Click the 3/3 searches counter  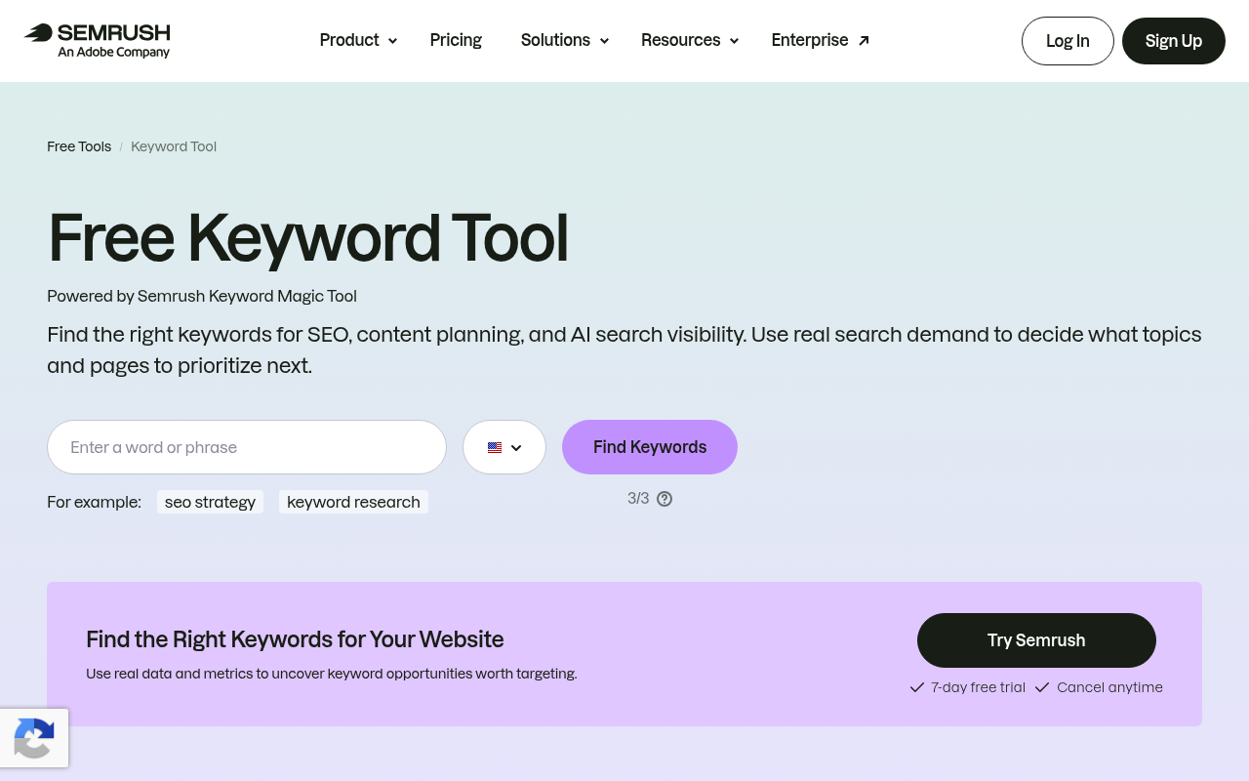(638, 499)
